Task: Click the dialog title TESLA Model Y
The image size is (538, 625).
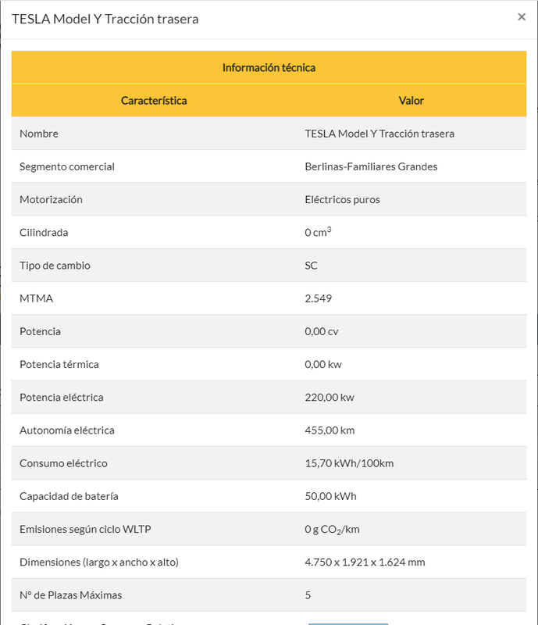Action: (x=105, y=19)
